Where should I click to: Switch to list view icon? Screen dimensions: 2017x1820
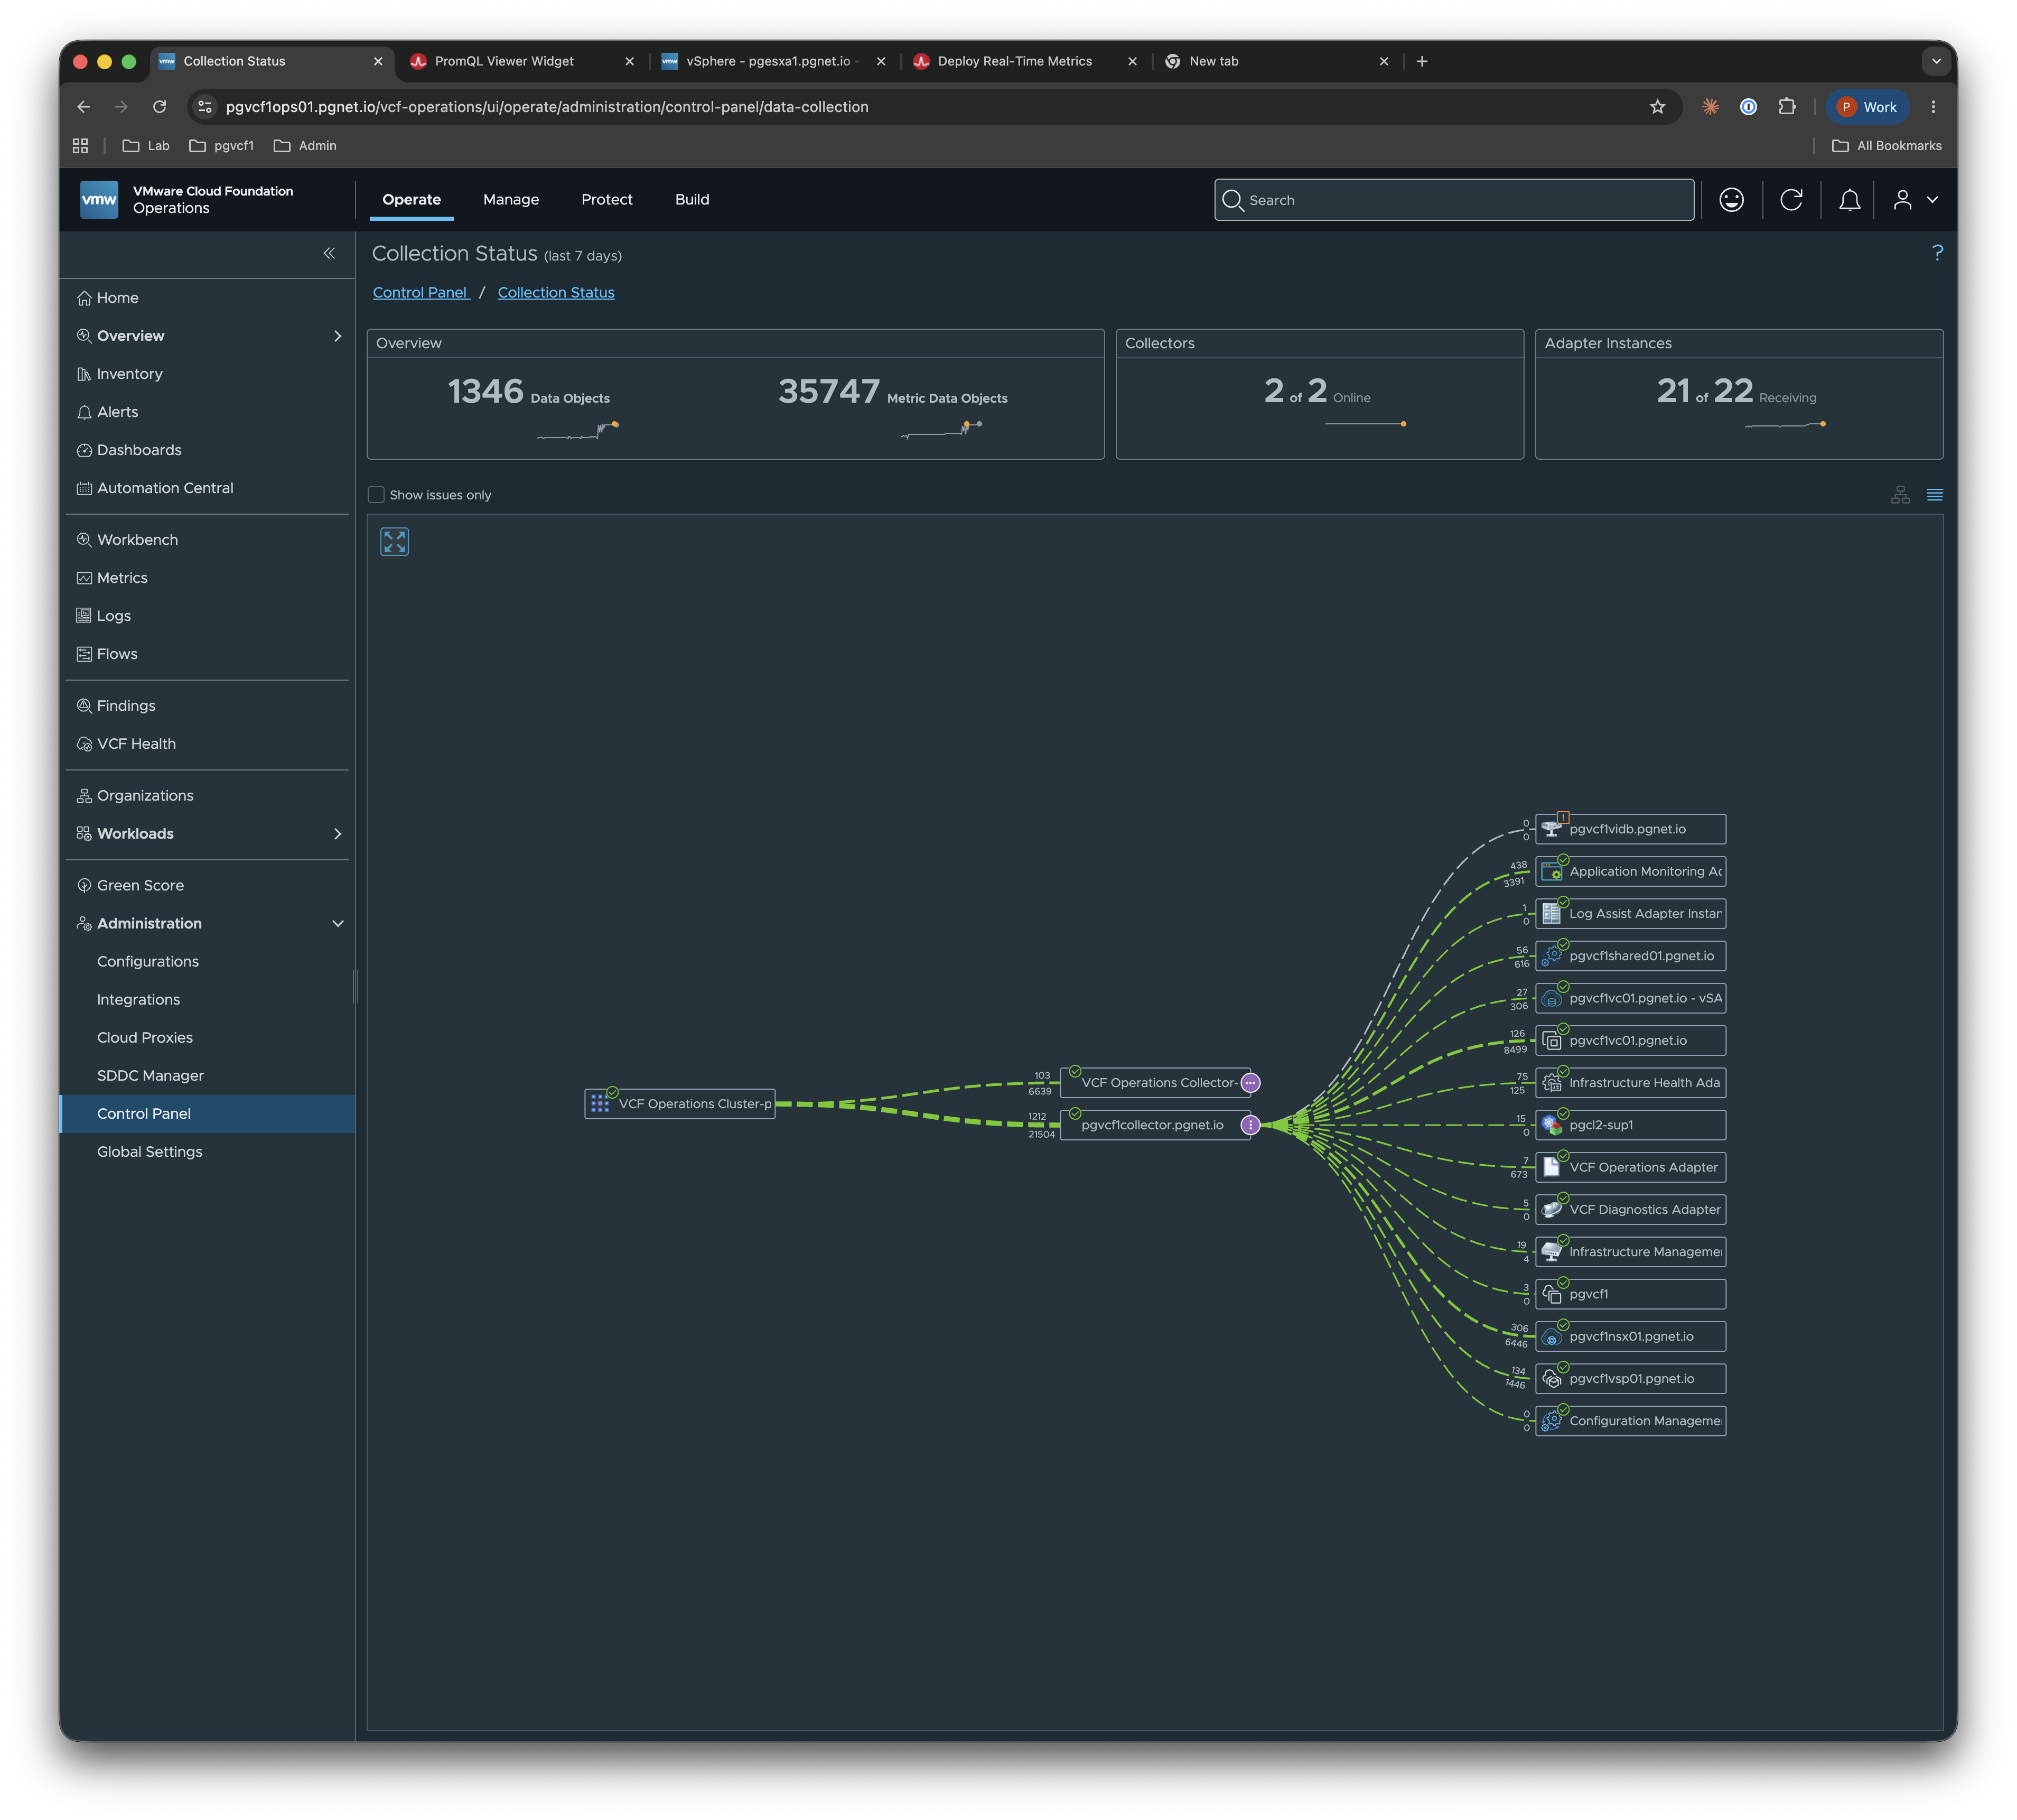click(x=1934, y=495)
